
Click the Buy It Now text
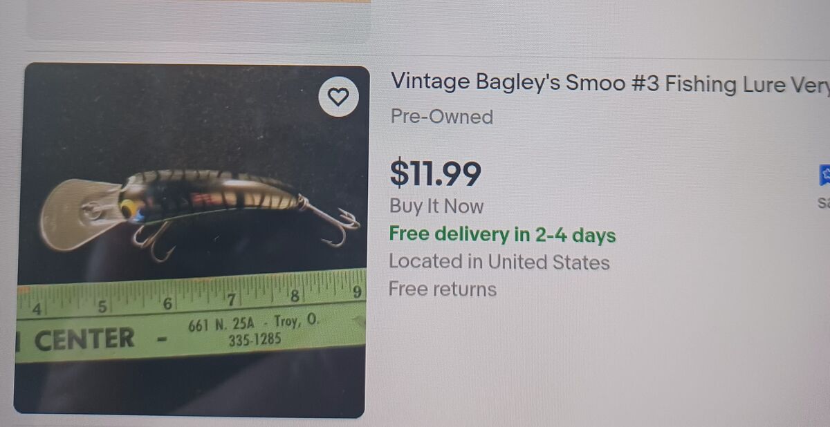click(436, 206)
